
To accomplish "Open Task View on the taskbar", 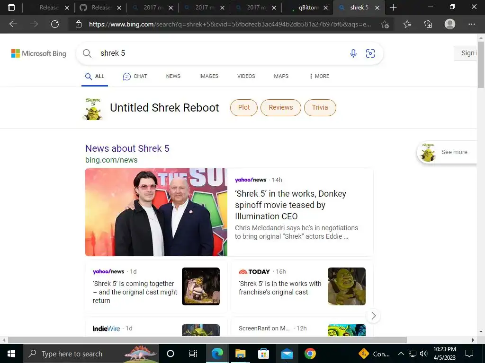I will [x=193, y=354].
